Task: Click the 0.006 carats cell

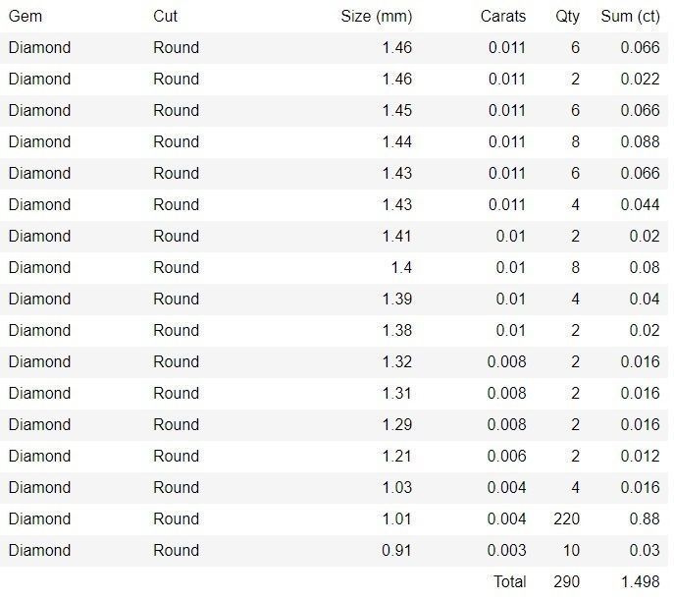Action: [506, 456]
